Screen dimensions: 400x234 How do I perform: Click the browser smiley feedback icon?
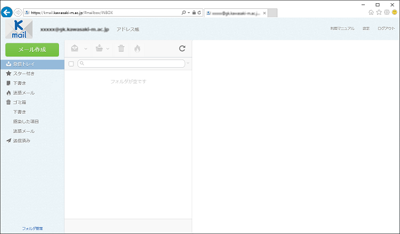[x=394, y=12]
